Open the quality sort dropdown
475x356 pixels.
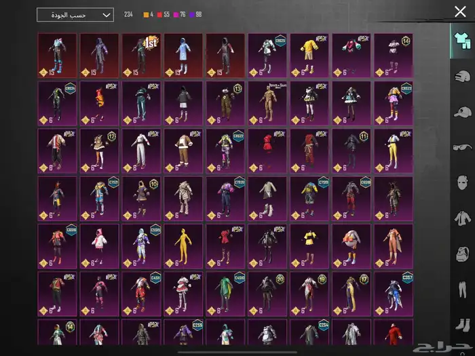pos(75,14)
